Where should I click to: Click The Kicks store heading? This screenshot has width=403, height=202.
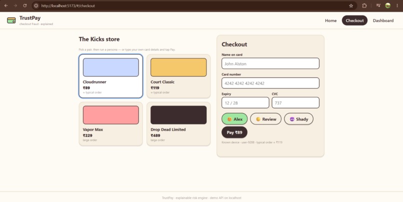point(99,39)
